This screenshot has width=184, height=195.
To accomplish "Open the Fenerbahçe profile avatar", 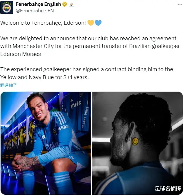I will click(x=7, y=7).
